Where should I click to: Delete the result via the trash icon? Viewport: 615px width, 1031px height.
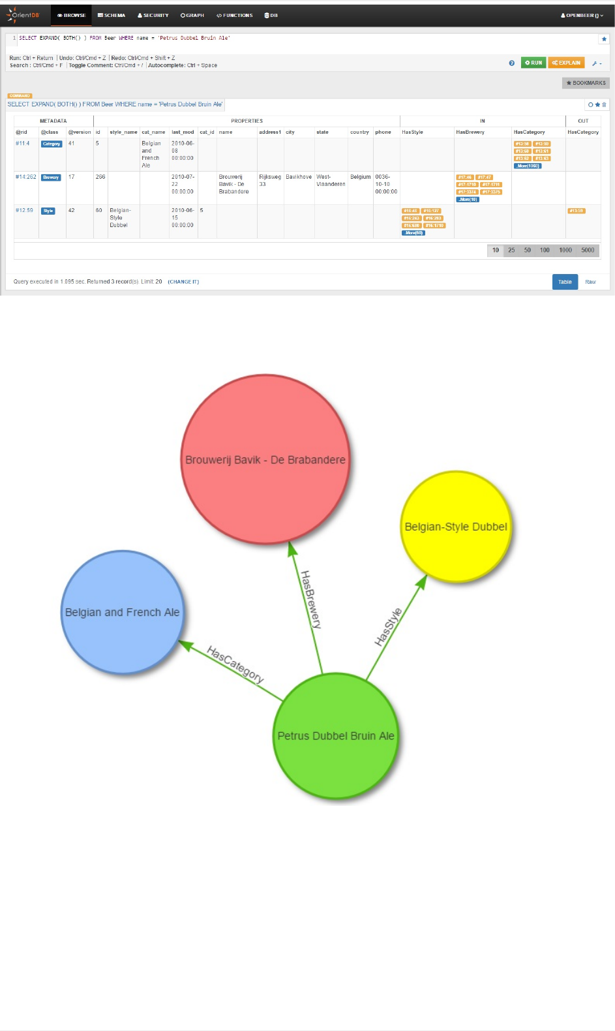(x=604, y=104)
